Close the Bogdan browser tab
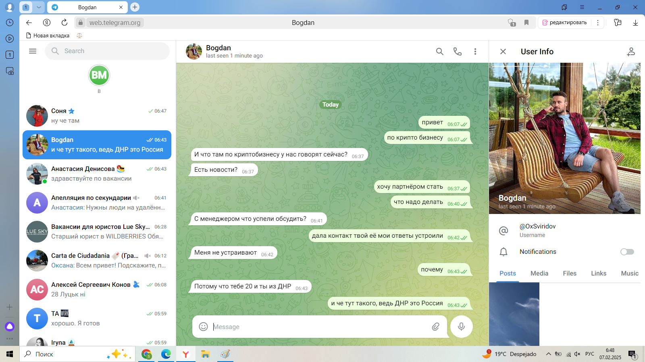Screen dimensions: 645x362 [x=121, y=7]
